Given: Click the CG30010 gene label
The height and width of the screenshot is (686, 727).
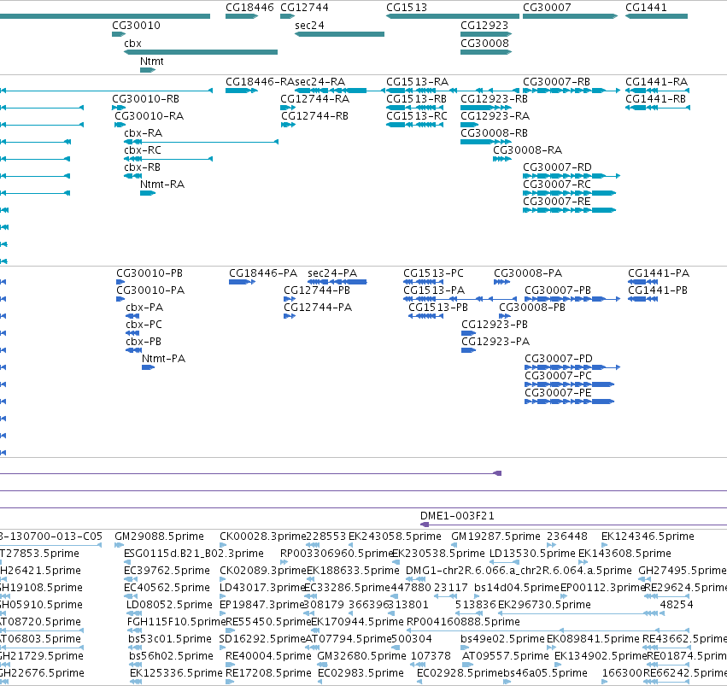Looking at the screenshot, I should point(136,26).
